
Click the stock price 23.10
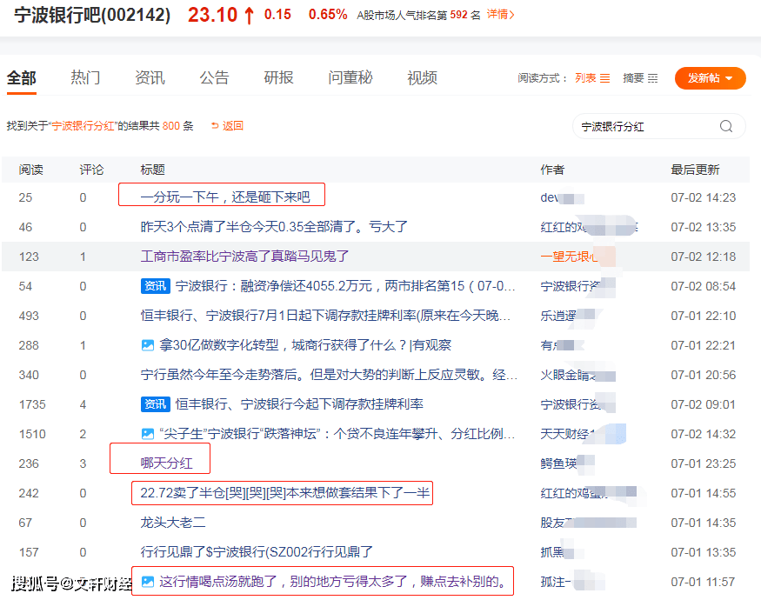pos(212,15)
